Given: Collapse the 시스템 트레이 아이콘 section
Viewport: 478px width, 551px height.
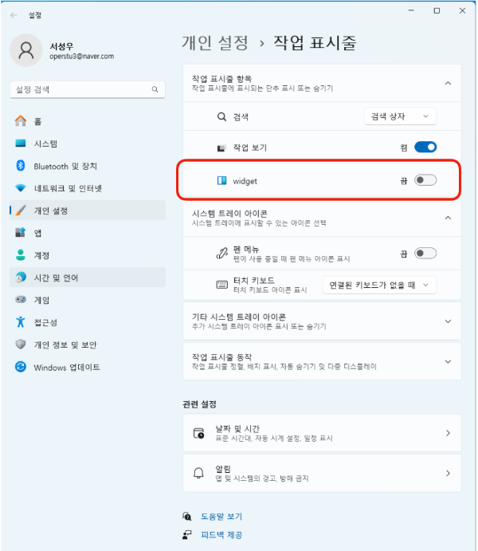Looking at the screenshot, I should [x=448, y=218].
